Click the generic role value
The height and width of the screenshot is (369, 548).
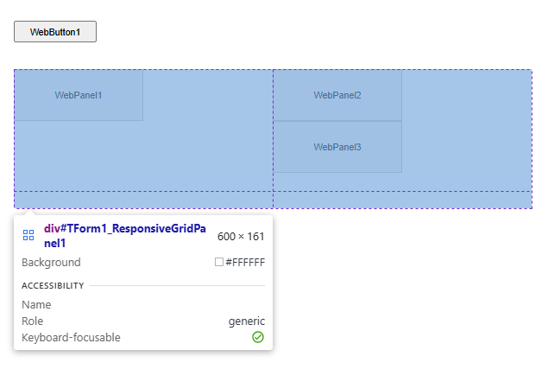pyautogui.click(x=246, y=321)
